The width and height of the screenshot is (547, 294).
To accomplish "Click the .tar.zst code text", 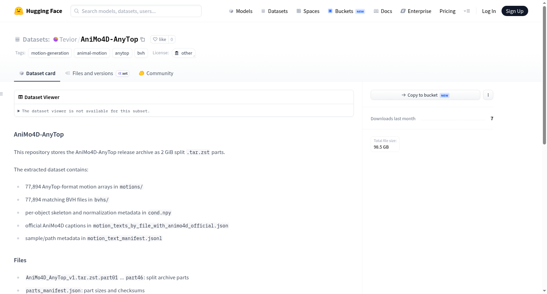I will (x=198, y=152).
